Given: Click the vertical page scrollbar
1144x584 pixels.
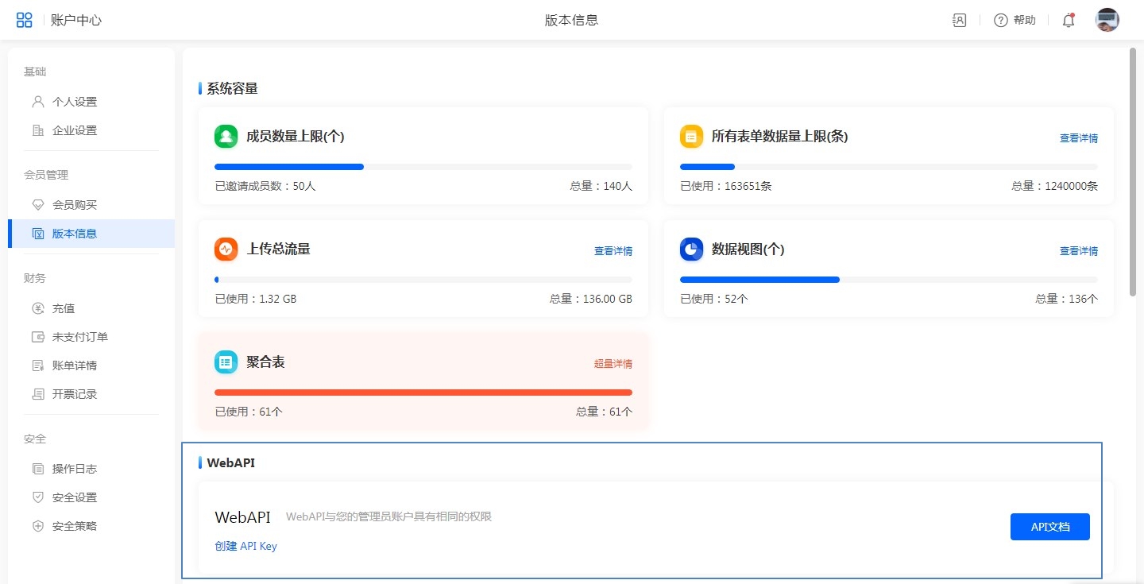Looking at the screenshot, I should coord(1133,171).
